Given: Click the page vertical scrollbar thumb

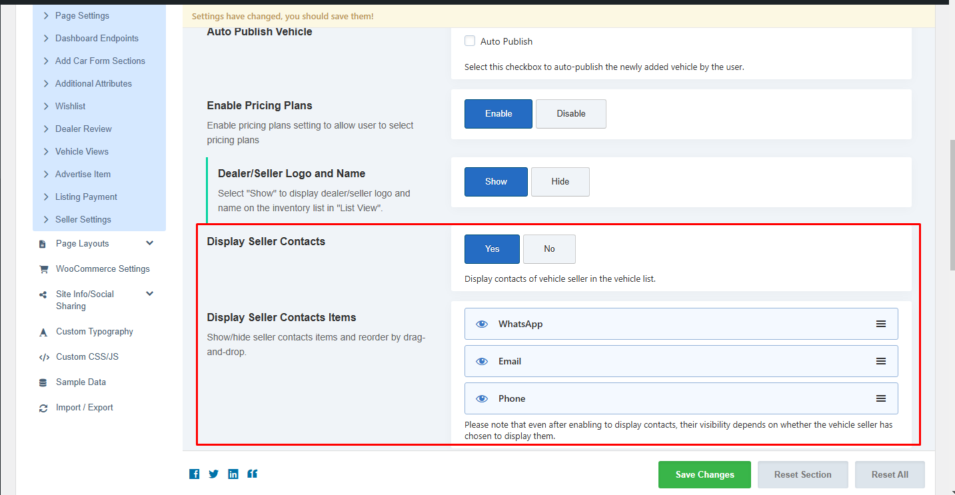Looking at the screenshot, I should [951, 205].
